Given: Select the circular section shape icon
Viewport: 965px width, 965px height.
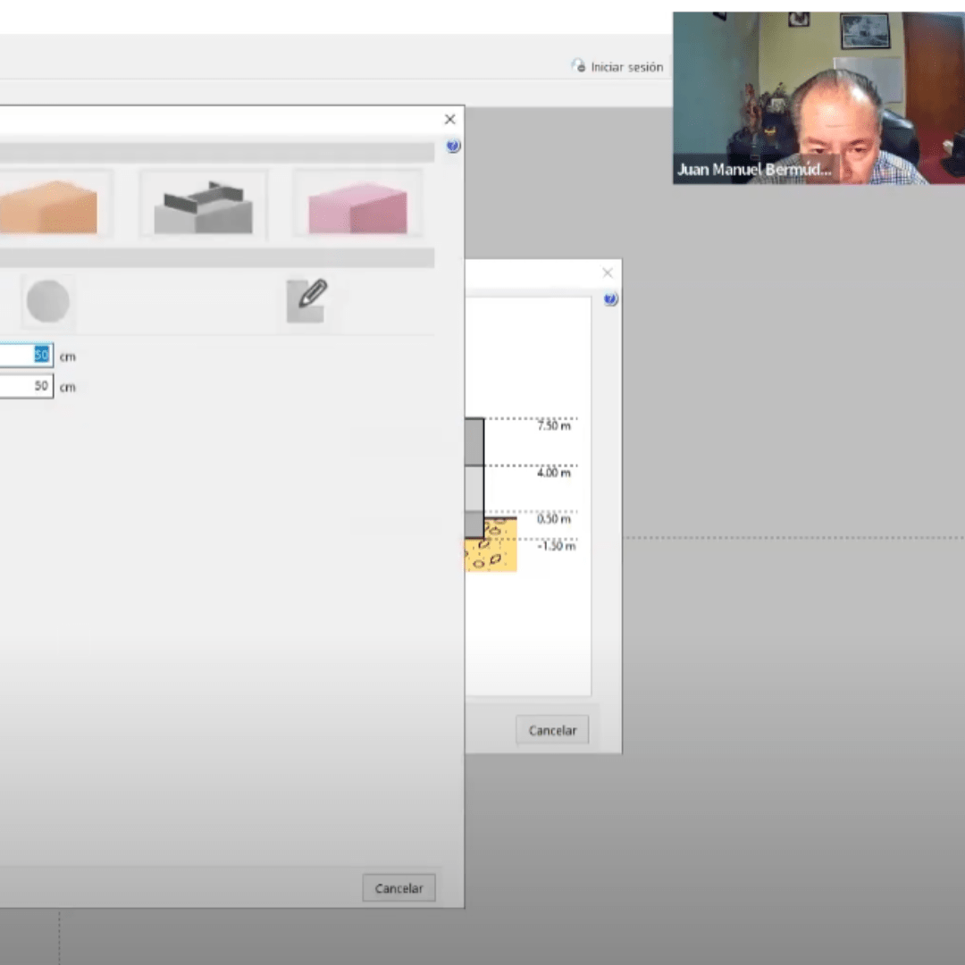Looking at the screenshot, I should click(47, 301).
